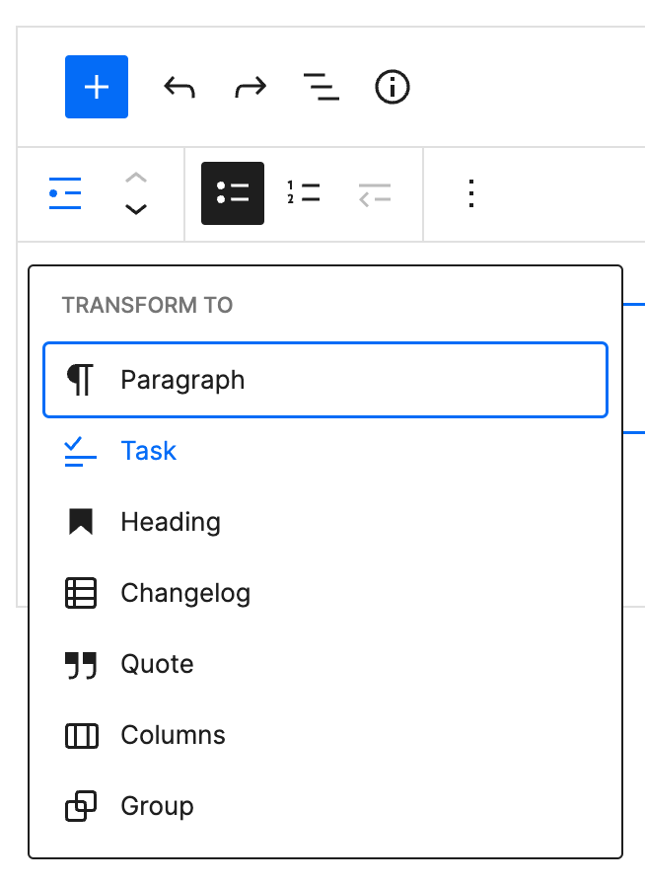This screenshot has width=645, height=884.
Task: Group the current block
Action: pyautogui.click(x=156, y=806)
